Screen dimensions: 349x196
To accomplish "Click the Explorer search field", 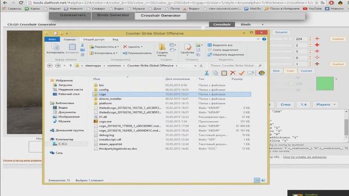I will [x=236, y=66].
